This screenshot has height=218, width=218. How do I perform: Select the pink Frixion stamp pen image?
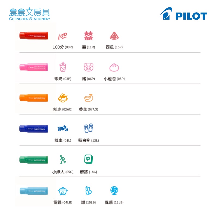[x=34, y=67]
